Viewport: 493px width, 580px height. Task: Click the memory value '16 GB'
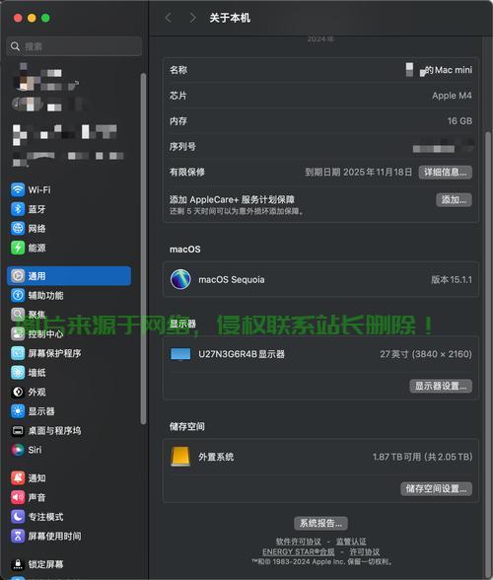point(459,121)
